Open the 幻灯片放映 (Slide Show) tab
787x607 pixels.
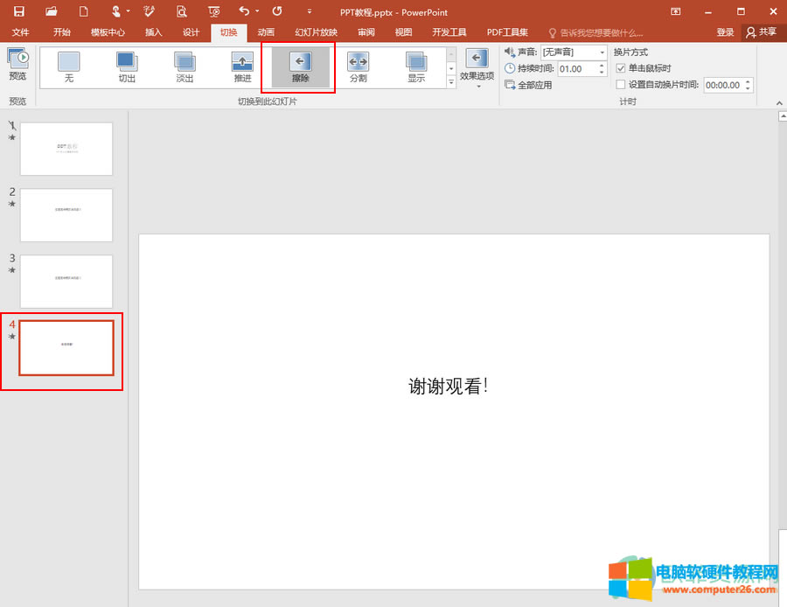coord(315,32)
